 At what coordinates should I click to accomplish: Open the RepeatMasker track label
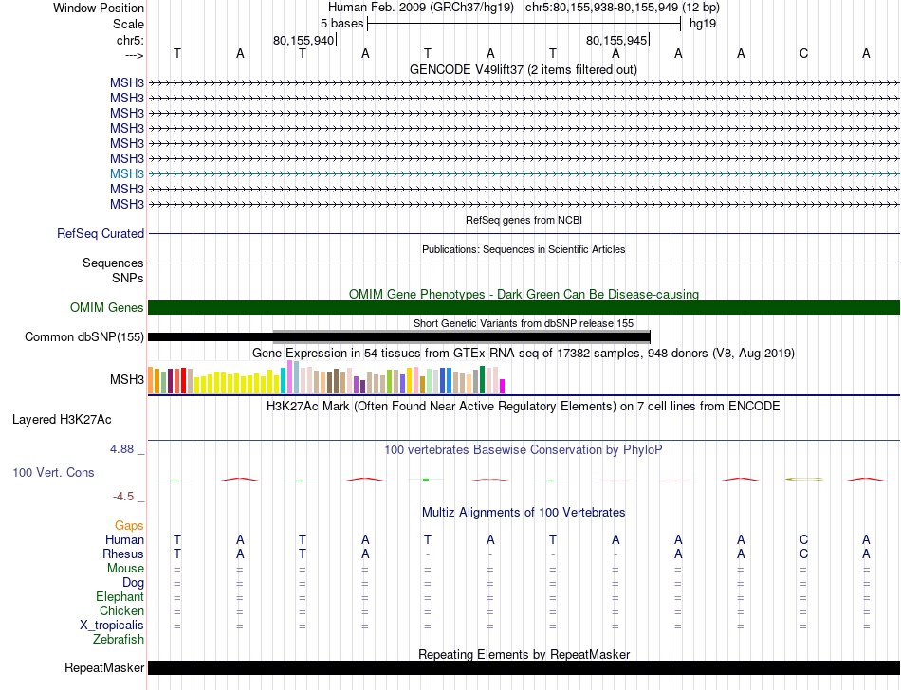coord(104,667)
